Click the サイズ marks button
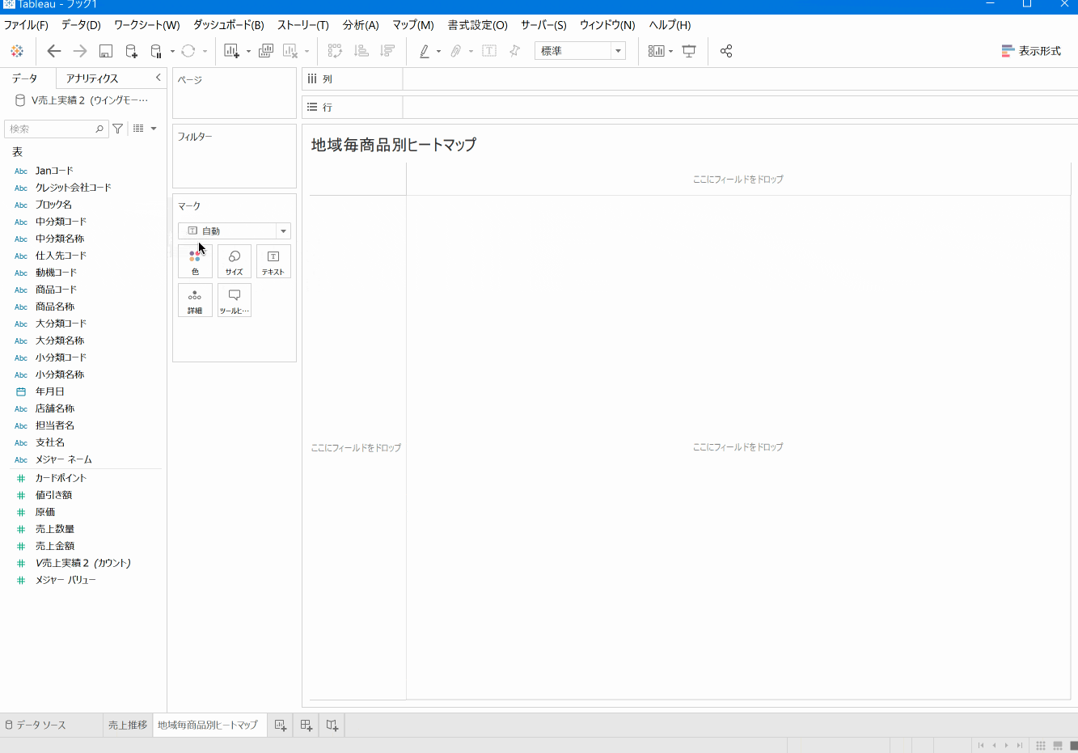Viewport: 1078px width, 753px height. point(235,261)
